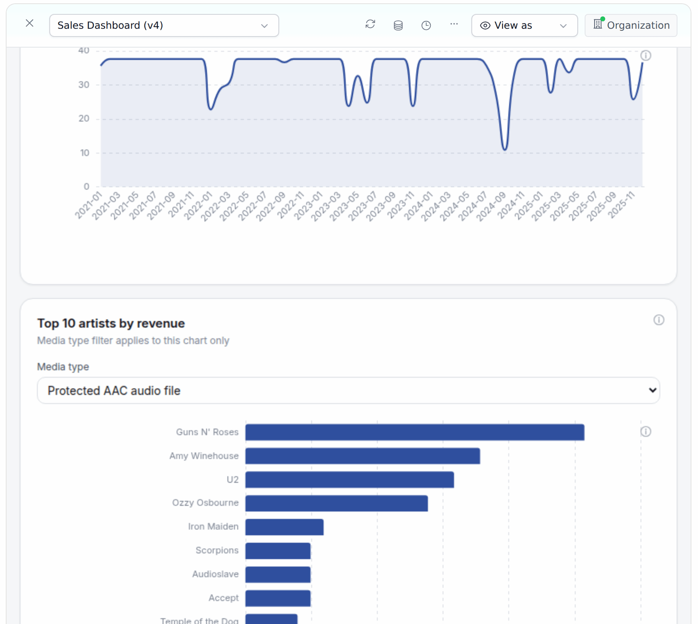Click the Organization button
698x624 pixels.
click(x=631, y=25)
